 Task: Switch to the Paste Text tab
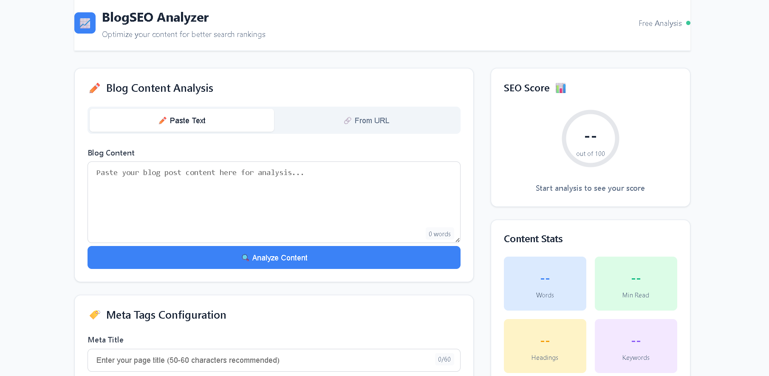[182, 121]
